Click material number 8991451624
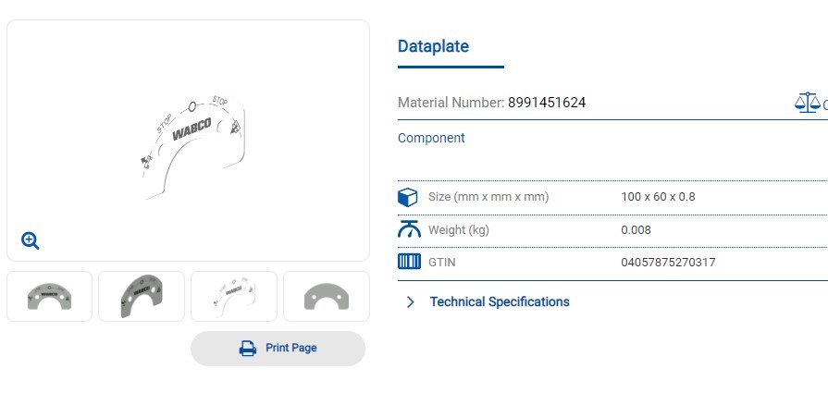 tap(547, 103)
